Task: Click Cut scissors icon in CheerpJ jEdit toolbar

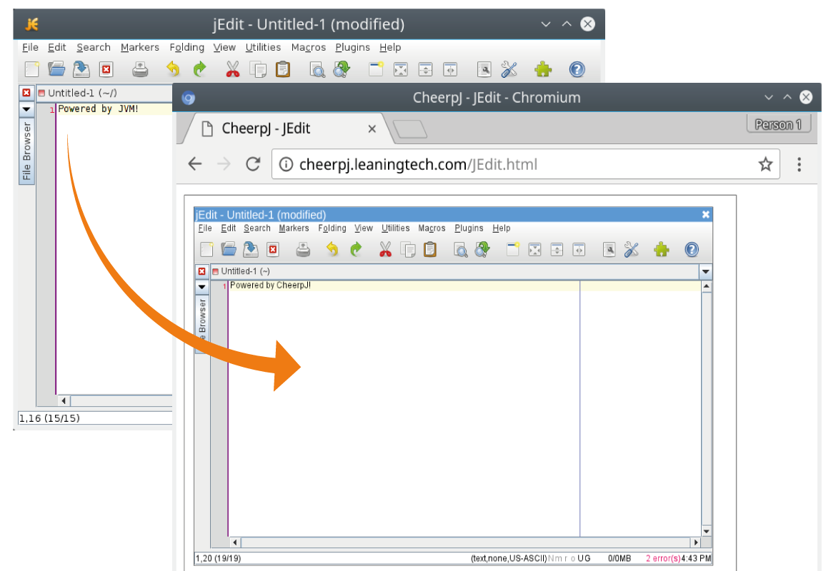Action: tap(385, 250)
